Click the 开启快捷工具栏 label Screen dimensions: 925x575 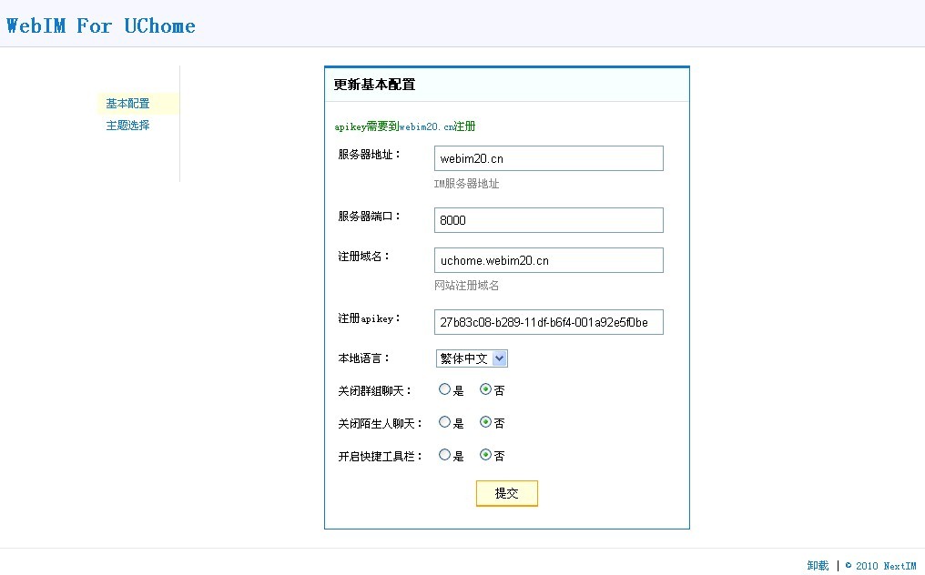point(381,457)
